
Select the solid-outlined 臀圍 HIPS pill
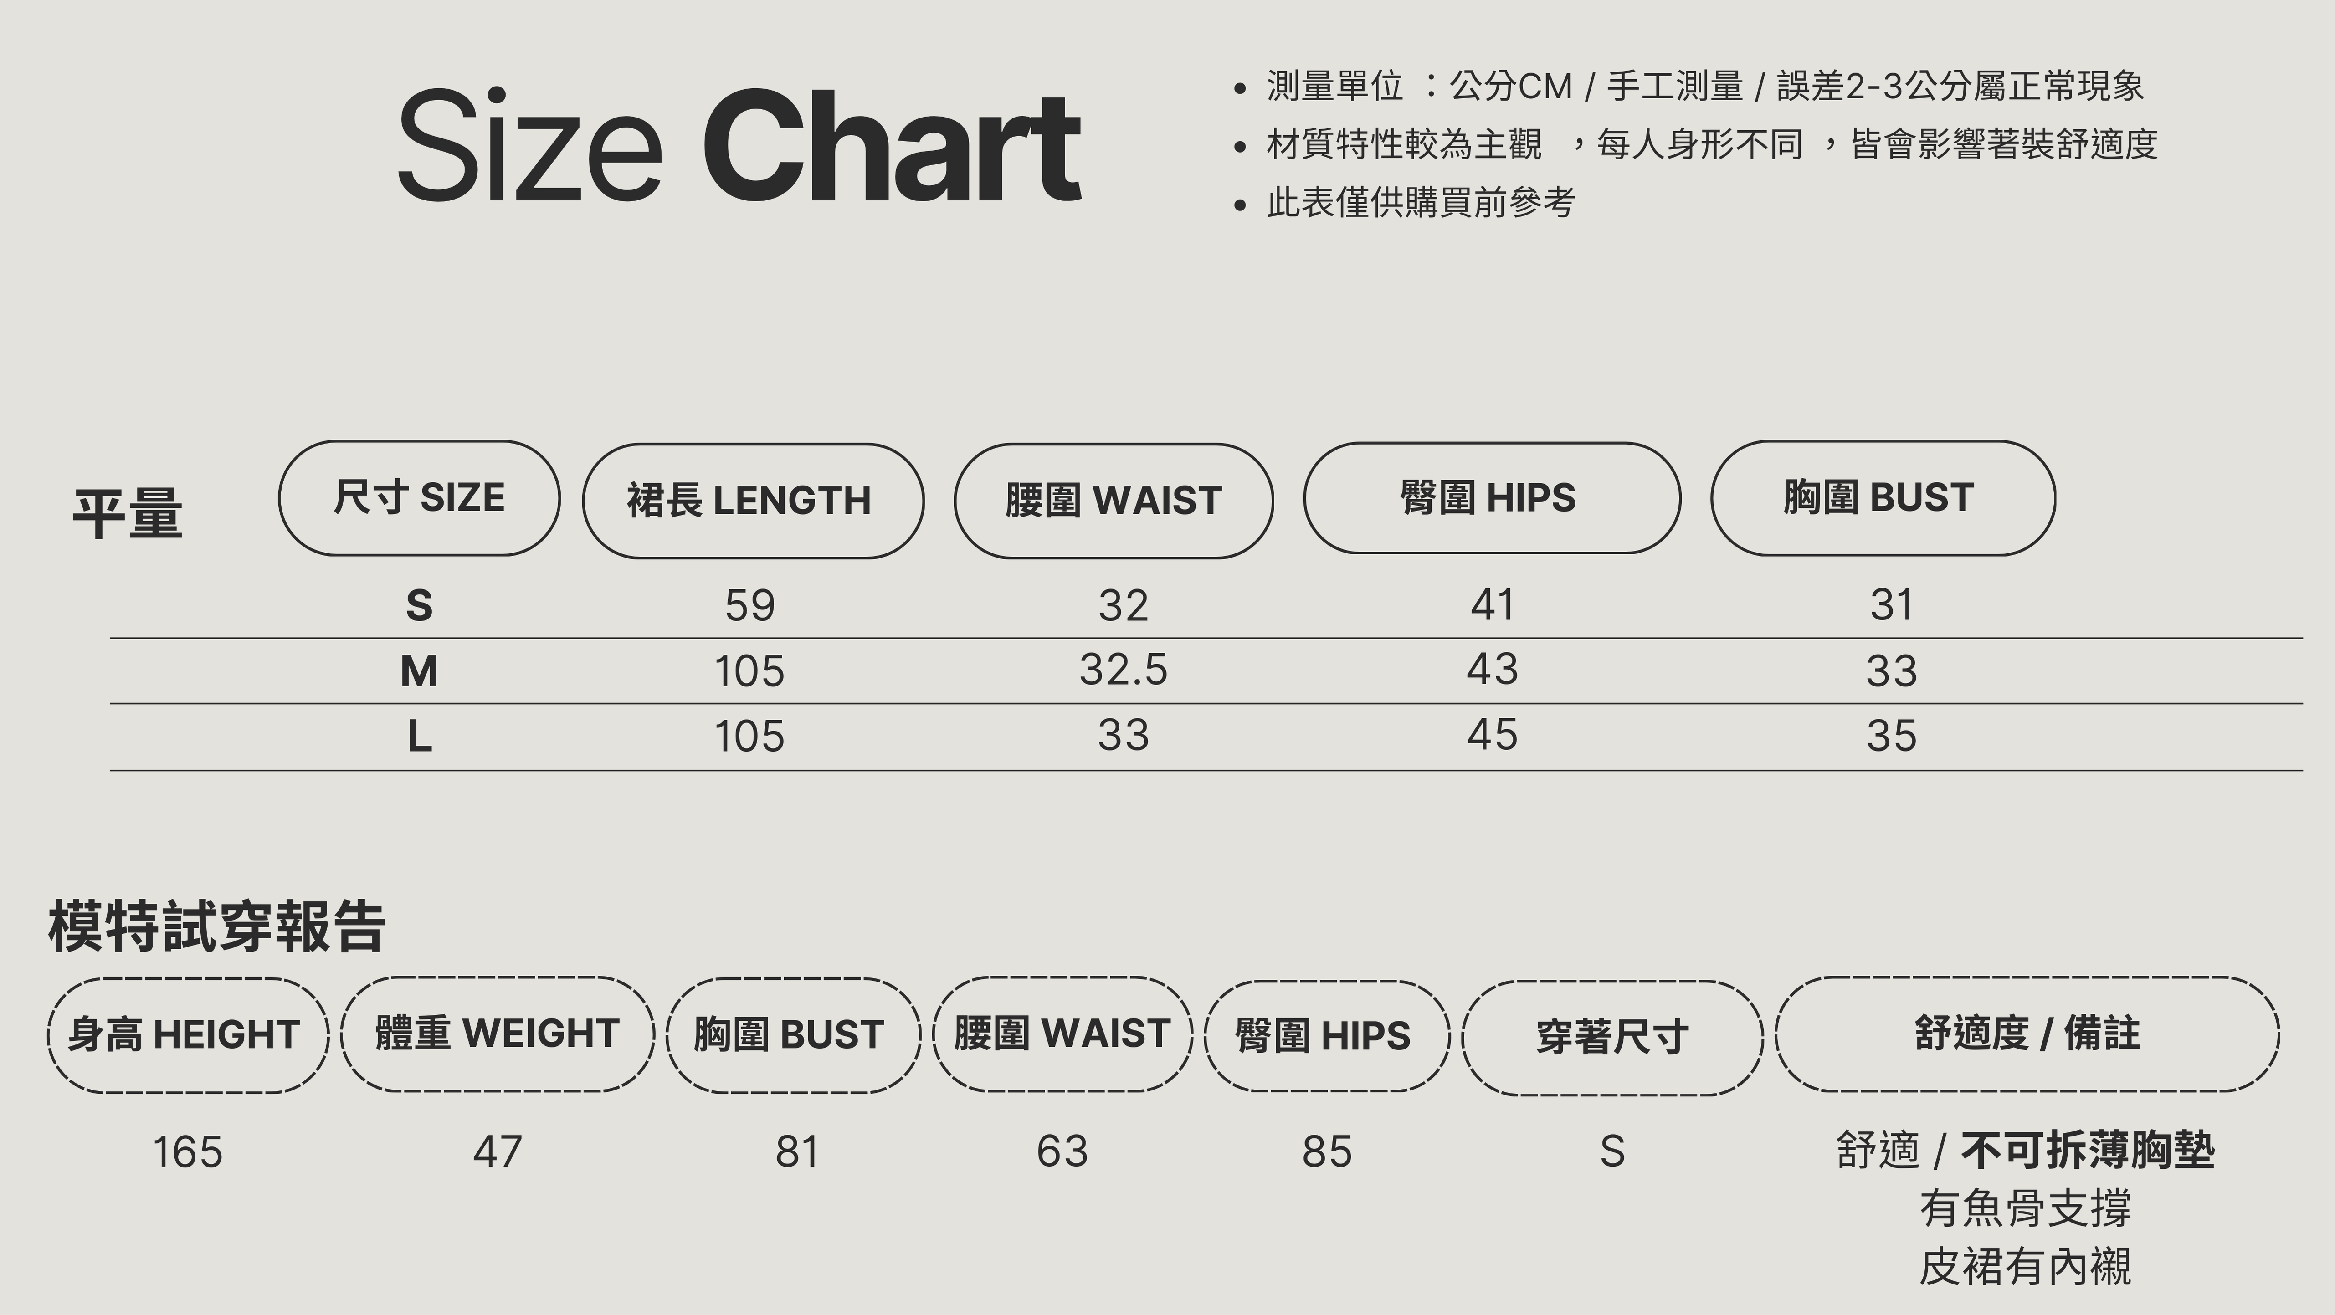coord(1491,497)
